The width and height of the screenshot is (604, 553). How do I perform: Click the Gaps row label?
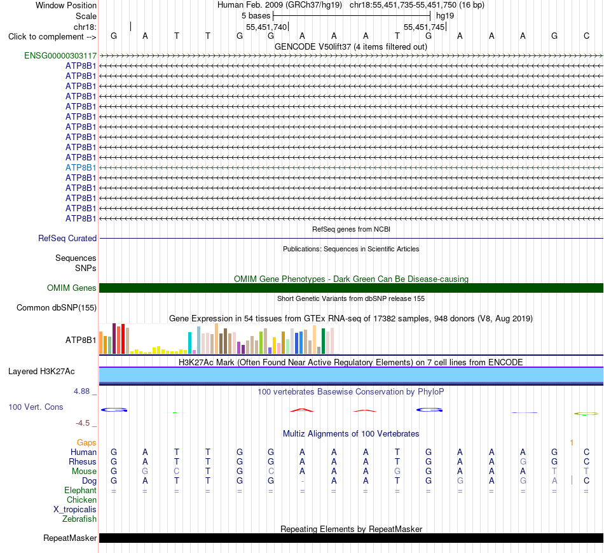(86, 442)
